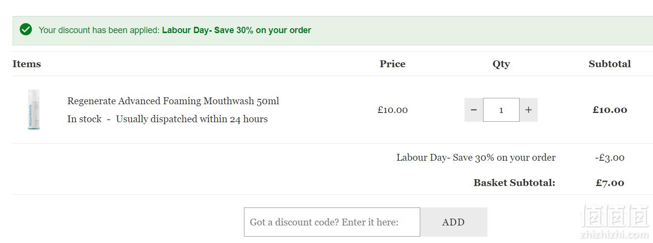Click the Qty column header

pyautogui.click(x=501, y=64)
